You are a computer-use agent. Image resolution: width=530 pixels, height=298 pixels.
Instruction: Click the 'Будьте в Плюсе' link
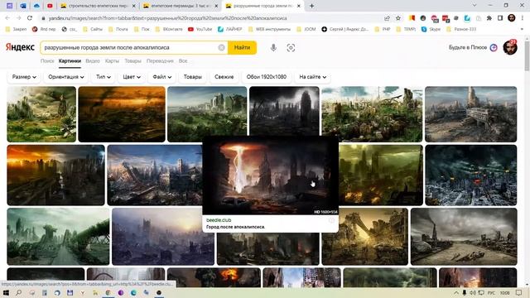coord(473,48)
